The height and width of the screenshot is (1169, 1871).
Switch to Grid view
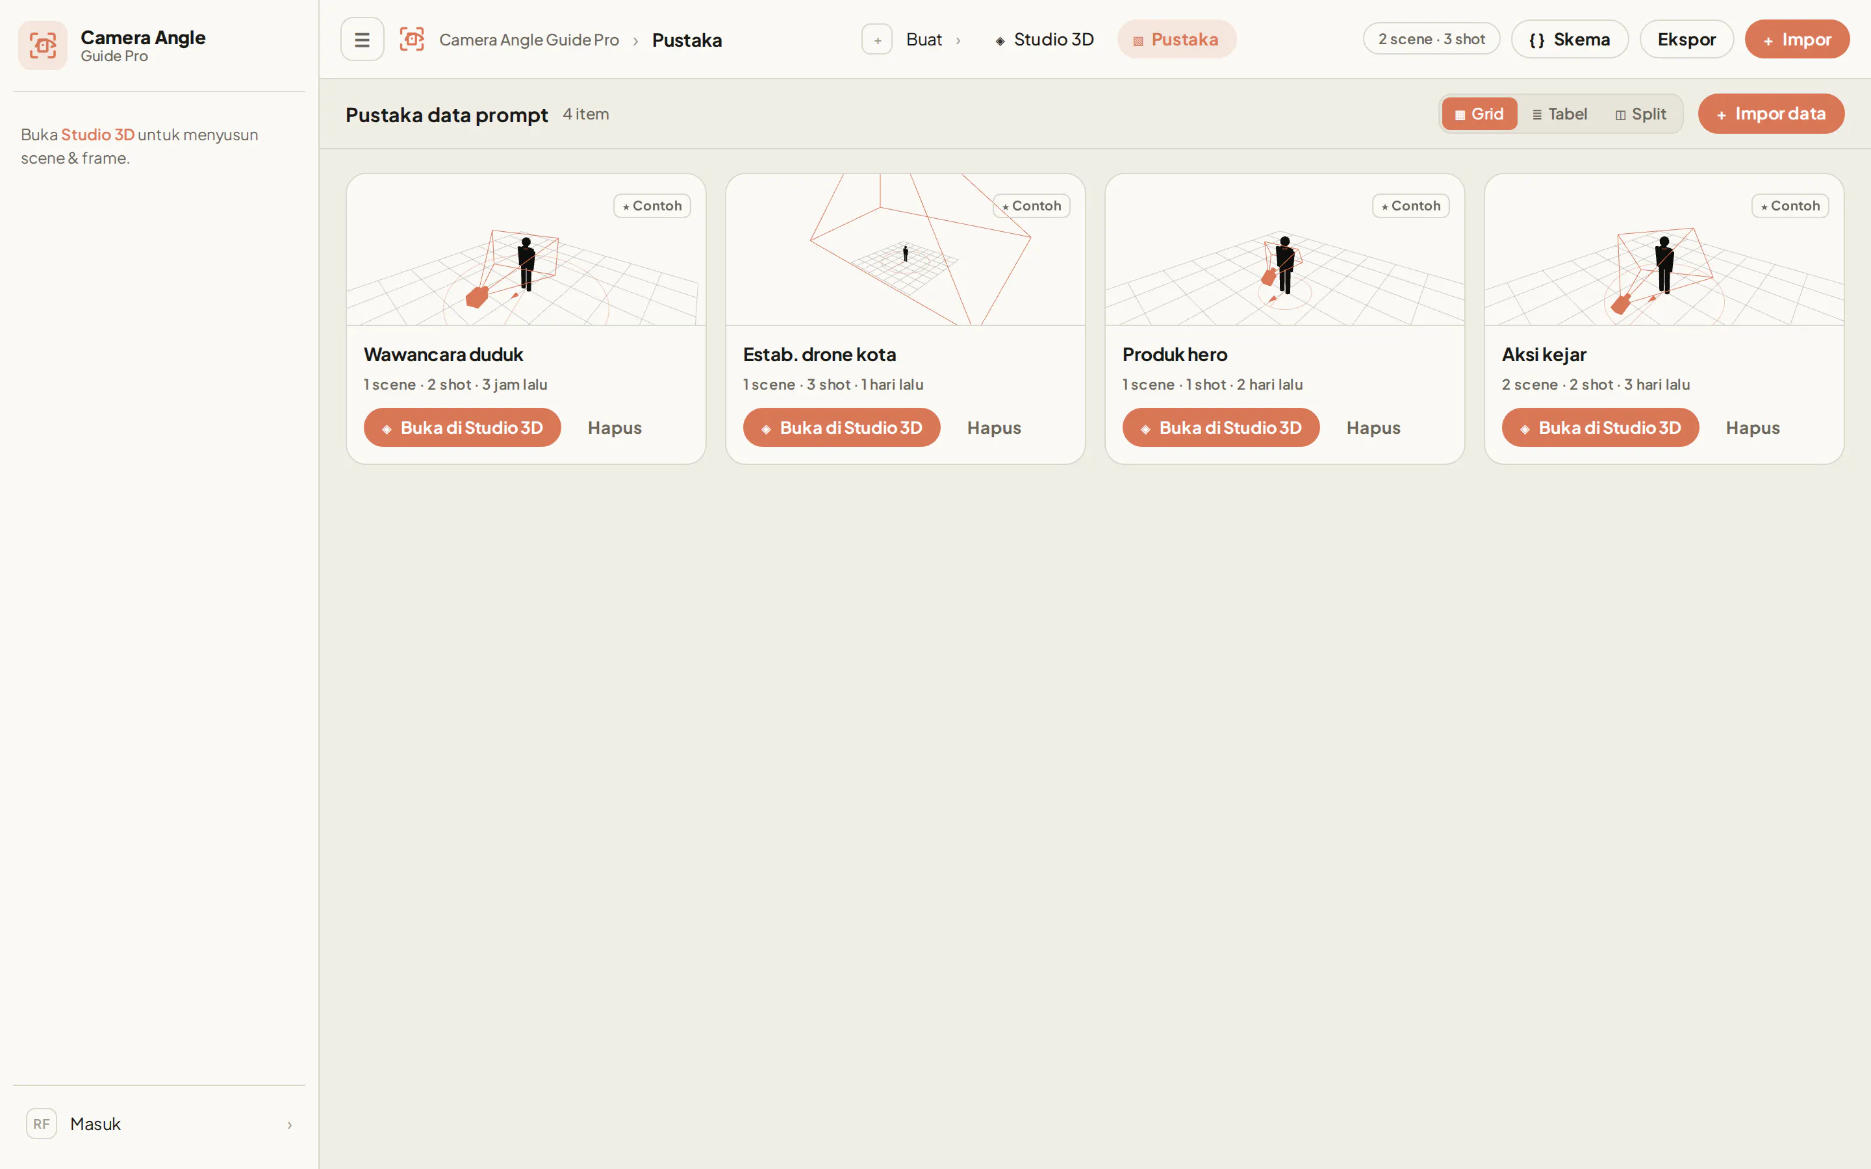coord(1479,114)
